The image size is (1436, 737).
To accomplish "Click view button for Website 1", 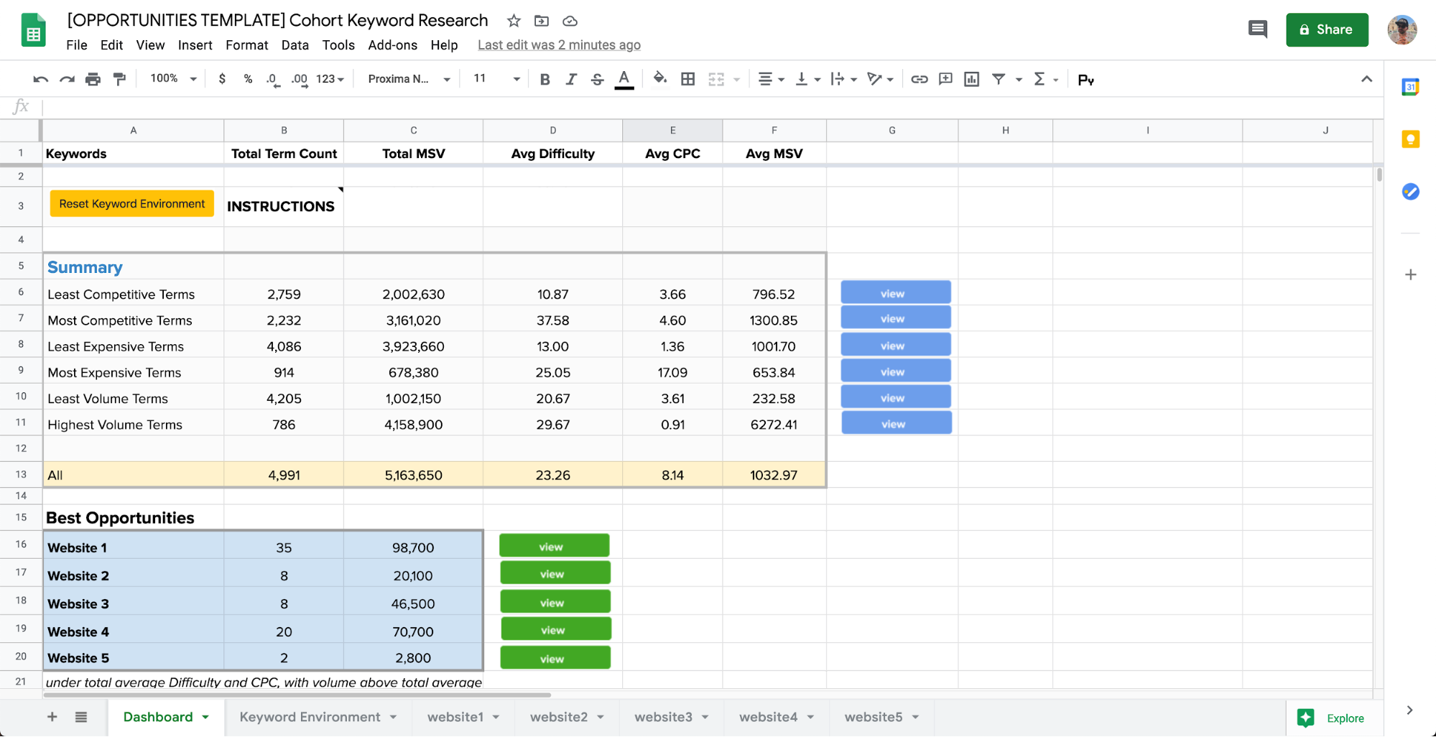I will coord(555,546).
